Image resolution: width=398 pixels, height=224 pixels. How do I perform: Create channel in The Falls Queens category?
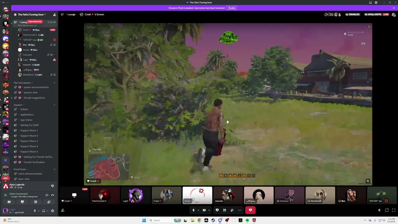tap(54, 83)
